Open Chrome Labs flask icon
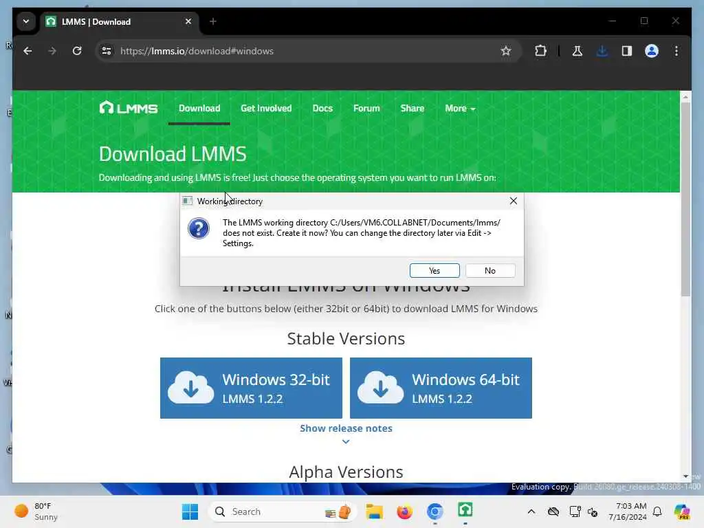 point(577,51)
